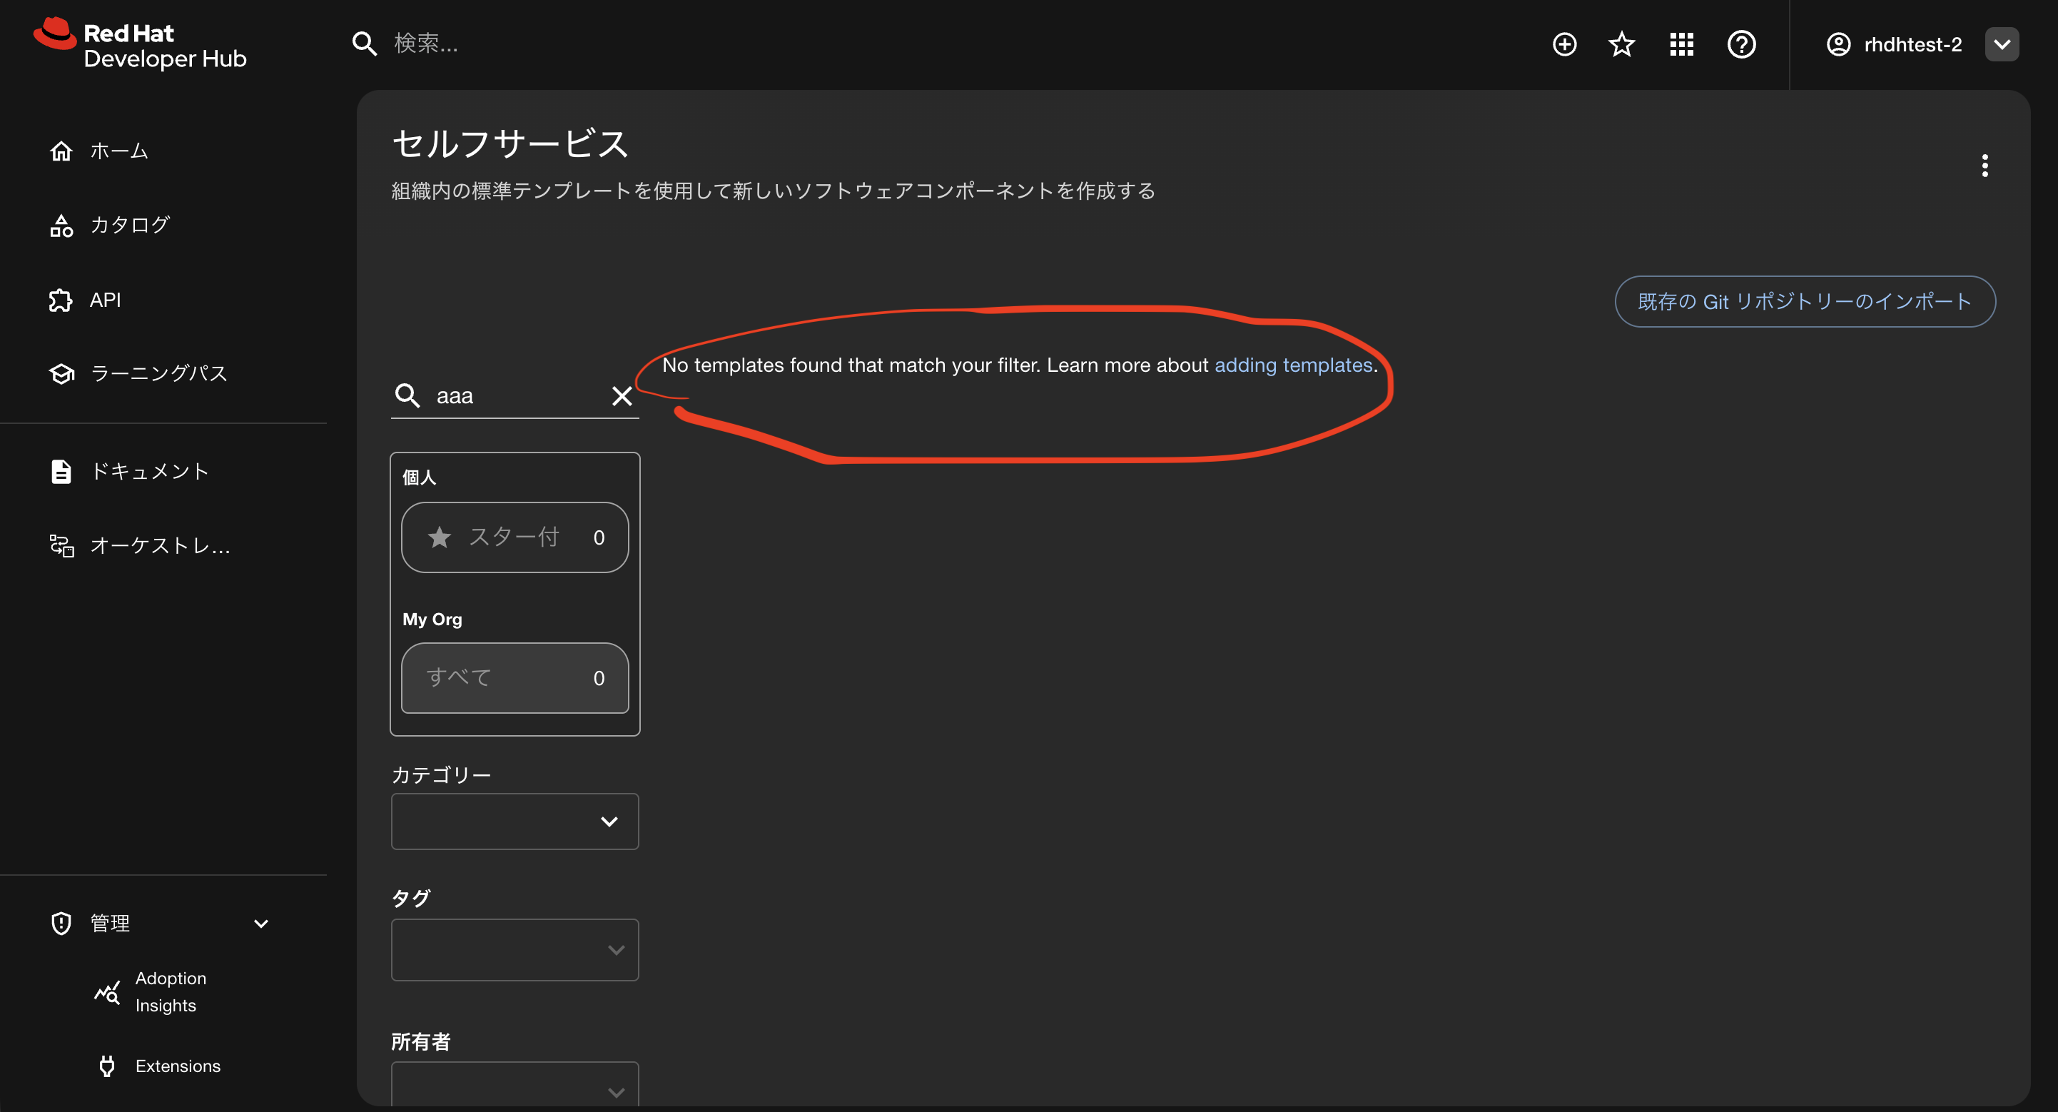This screenshot has width=2058, height=1112.
Task: Open starred items star icon in header
Action: coord(1621,44)
